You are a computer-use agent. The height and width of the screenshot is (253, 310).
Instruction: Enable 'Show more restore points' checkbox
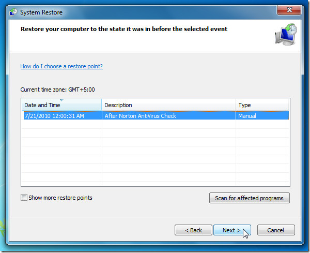24,198
